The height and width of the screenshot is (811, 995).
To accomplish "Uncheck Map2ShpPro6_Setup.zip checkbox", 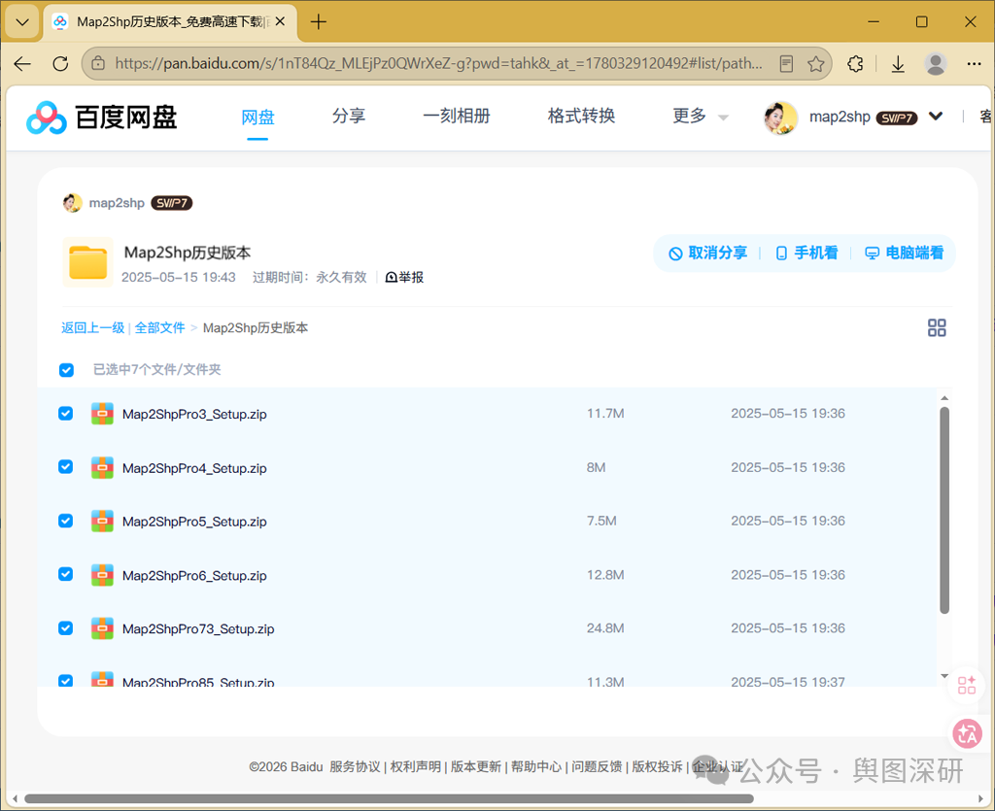I will pyautogui.click(x=65, y=574).
